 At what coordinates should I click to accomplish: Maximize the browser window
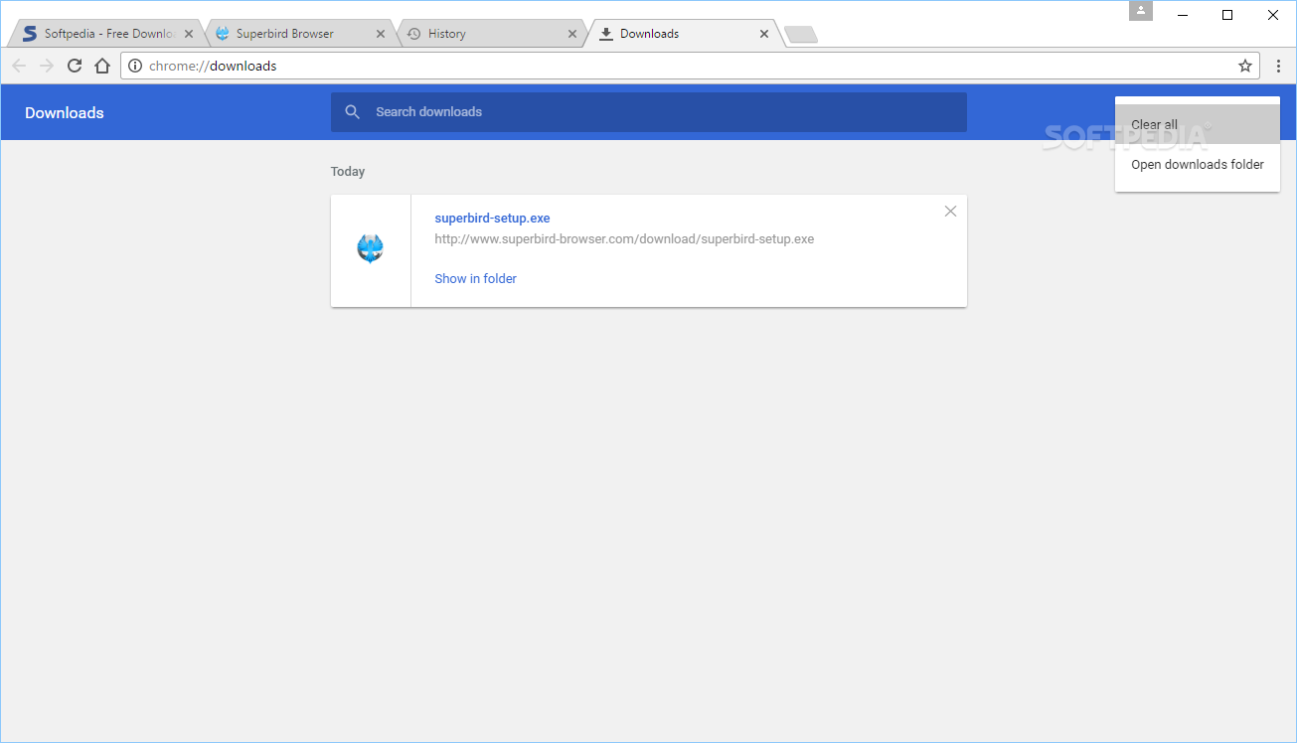(x=1227, y=15)
